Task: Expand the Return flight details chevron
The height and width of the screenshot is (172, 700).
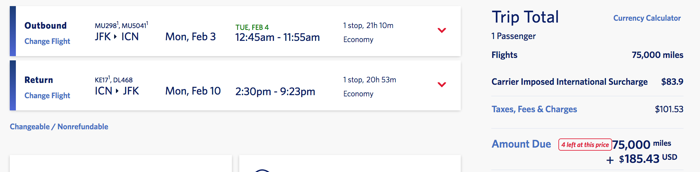Action: 442,84
